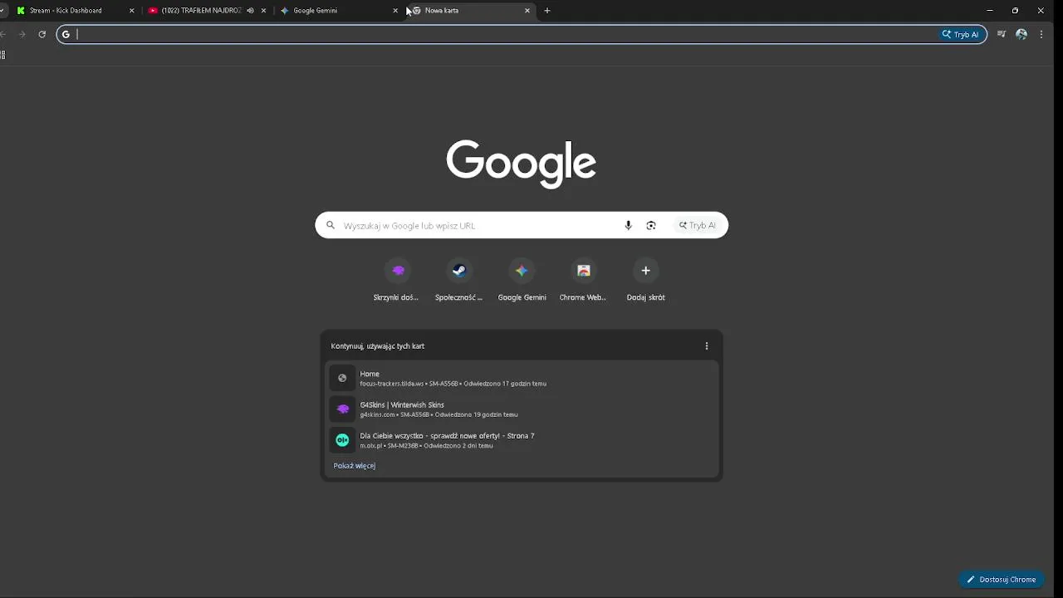Click the Tryb AI button in address bar
The height and width of the screenshot is (598, 1063).
[x=961, y=34]
